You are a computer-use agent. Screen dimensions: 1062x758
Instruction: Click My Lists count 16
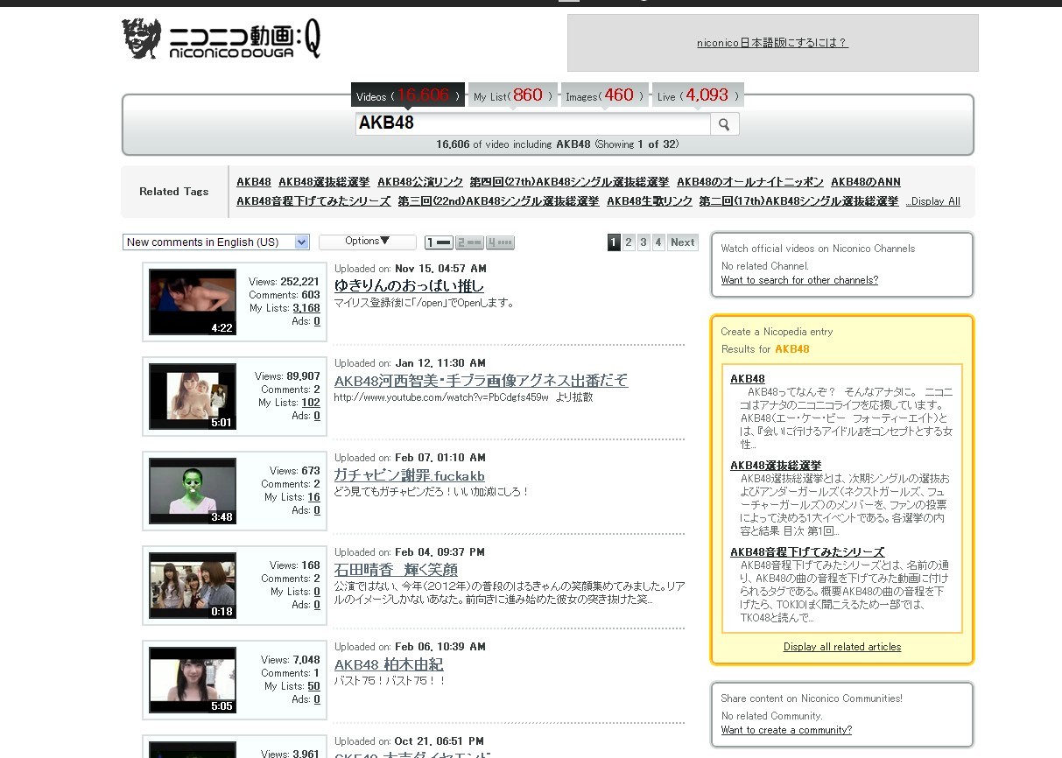[313, 497]
